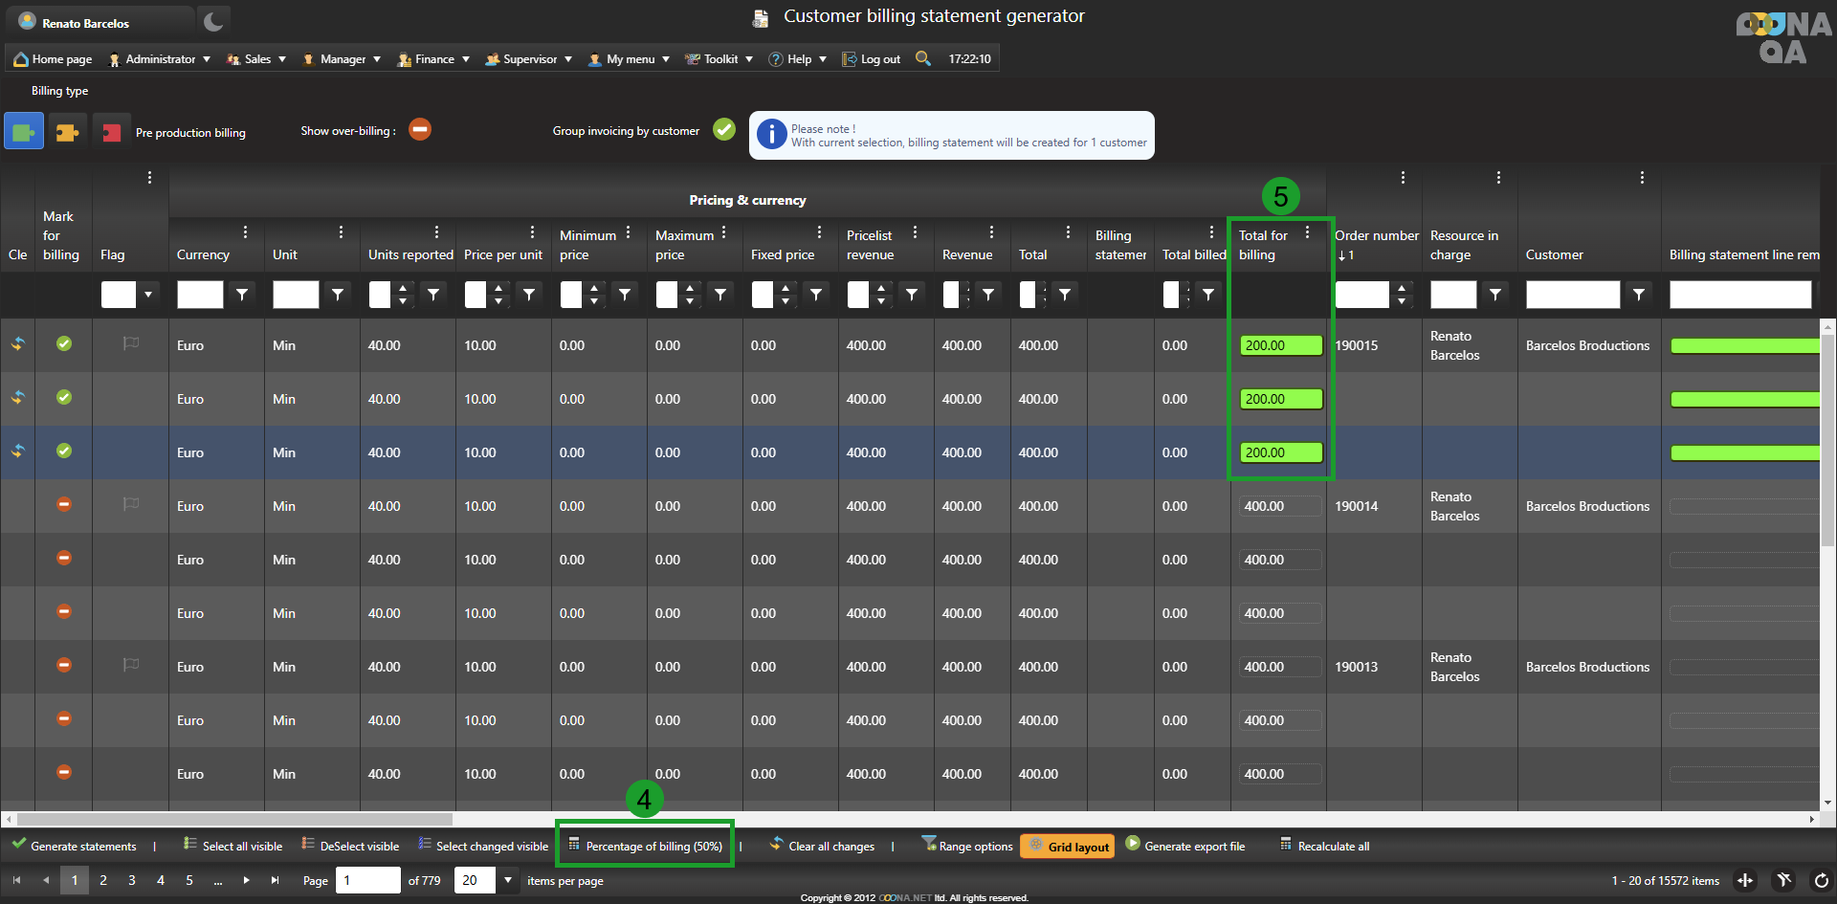Click filter icon under Currency column

coord(242,295)
